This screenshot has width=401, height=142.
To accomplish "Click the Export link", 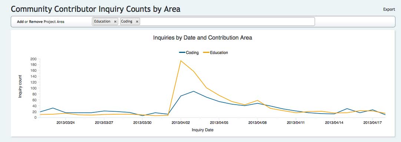I will coord(389,10).
